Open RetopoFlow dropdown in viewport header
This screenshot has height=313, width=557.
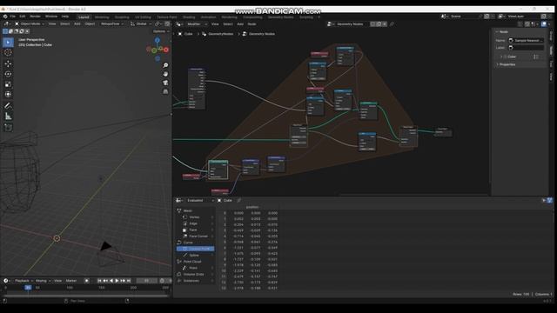click(112, 23)
